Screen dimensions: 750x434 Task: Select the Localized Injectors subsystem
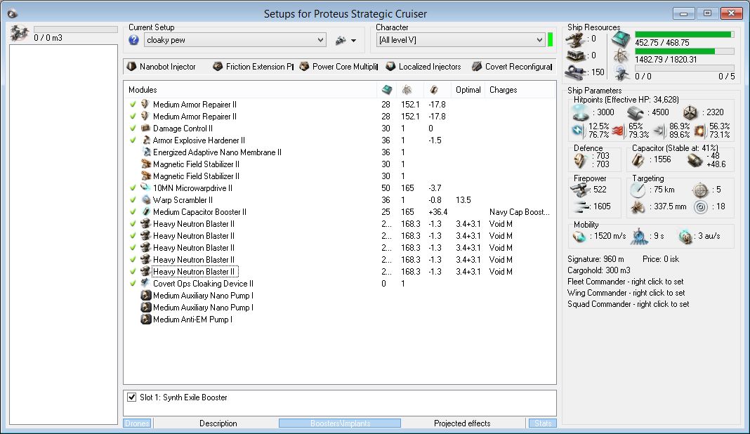[x=423, y=67]
